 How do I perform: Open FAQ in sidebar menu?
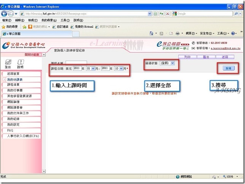(x=22, y=130)
